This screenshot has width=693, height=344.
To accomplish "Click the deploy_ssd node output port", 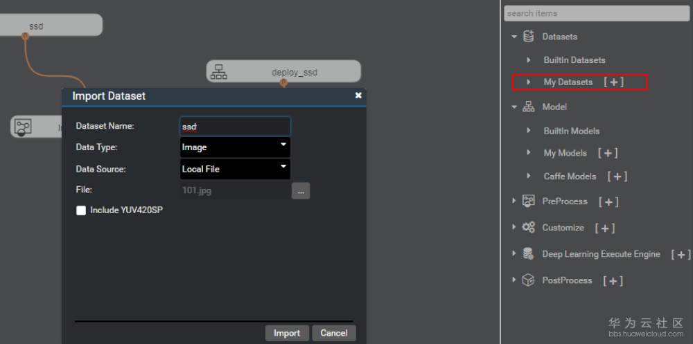I will pos(283,82).
